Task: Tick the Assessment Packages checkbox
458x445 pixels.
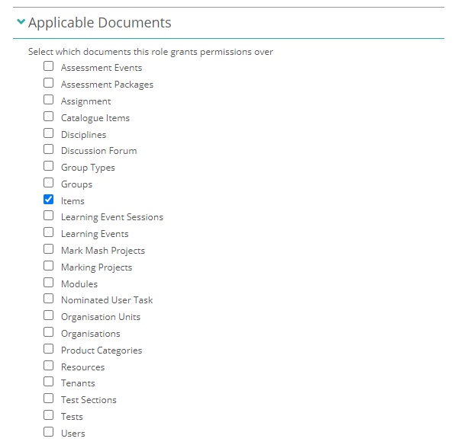Action: (x=49, y=83)
